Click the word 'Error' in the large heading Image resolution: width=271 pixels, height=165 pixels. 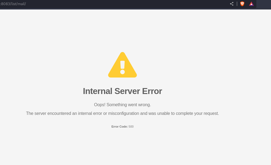pos(152,91)
